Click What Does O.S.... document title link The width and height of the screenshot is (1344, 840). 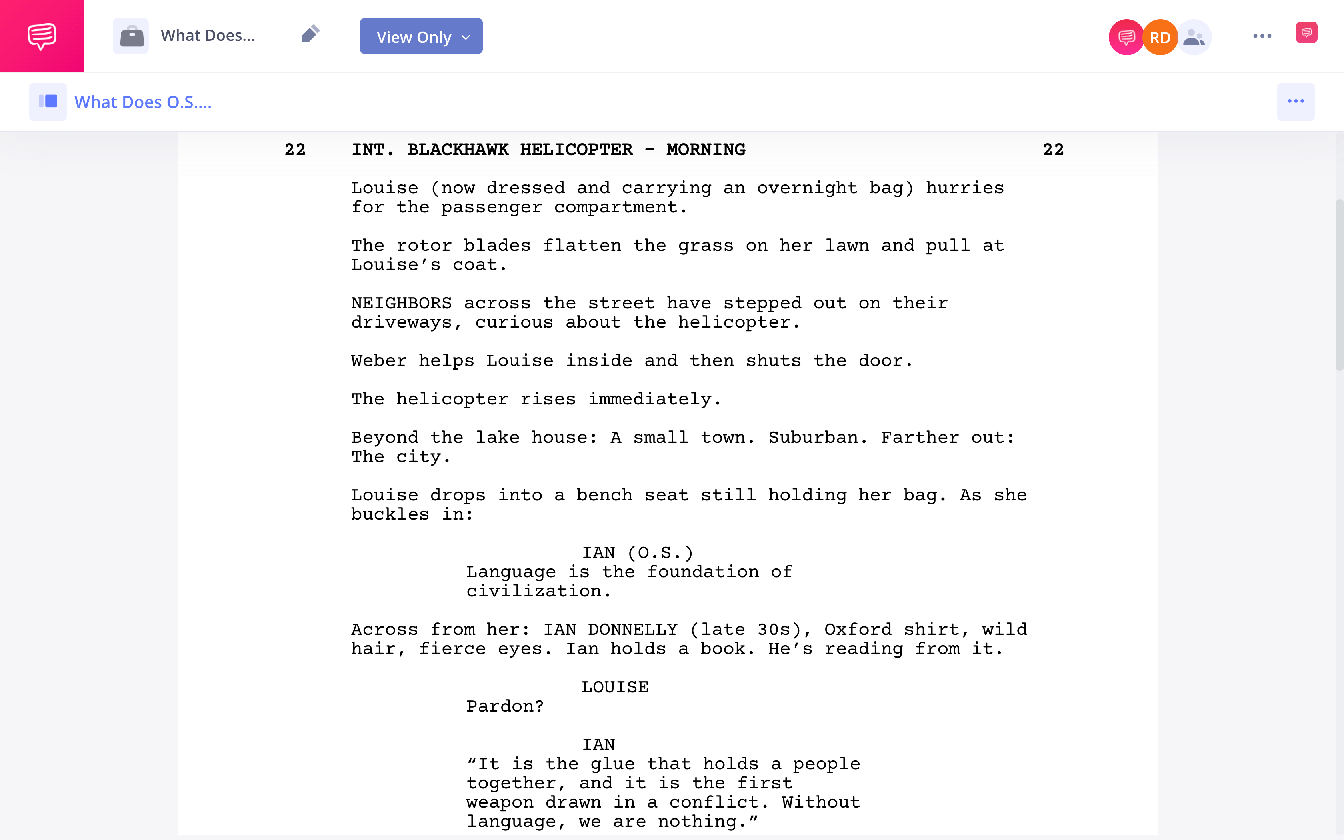[144, 102]
